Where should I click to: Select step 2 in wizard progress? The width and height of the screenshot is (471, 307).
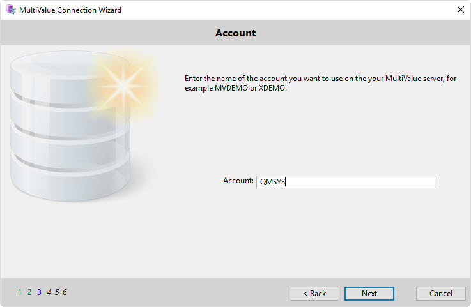[29, 292]
